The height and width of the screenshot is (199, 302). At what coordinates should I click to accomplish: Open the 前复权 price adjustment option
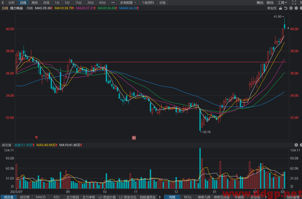coord(272,8)
